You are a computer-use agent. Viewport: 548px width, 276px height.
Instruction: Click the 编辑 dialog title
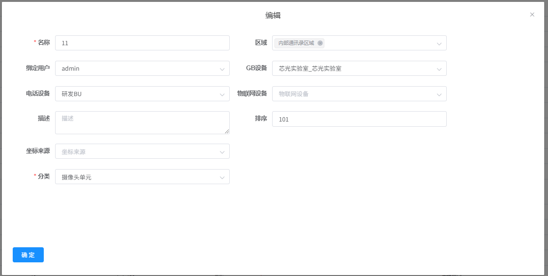click(273, 15)
